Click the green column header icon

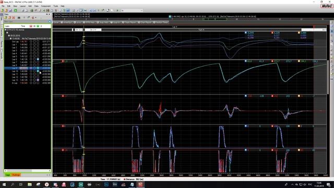(38, 26)
